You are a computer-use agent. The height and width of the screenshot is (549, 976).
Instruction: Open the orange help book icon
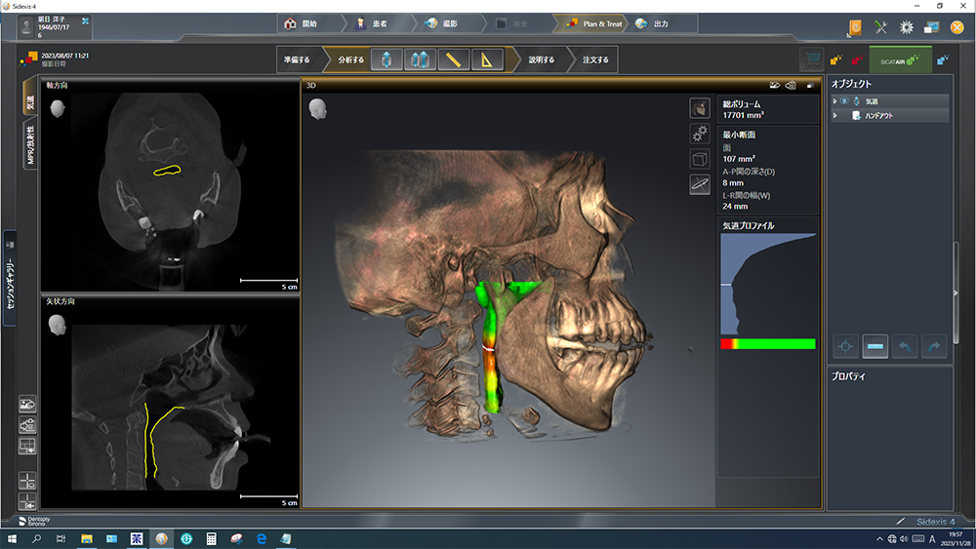[856, 28]
